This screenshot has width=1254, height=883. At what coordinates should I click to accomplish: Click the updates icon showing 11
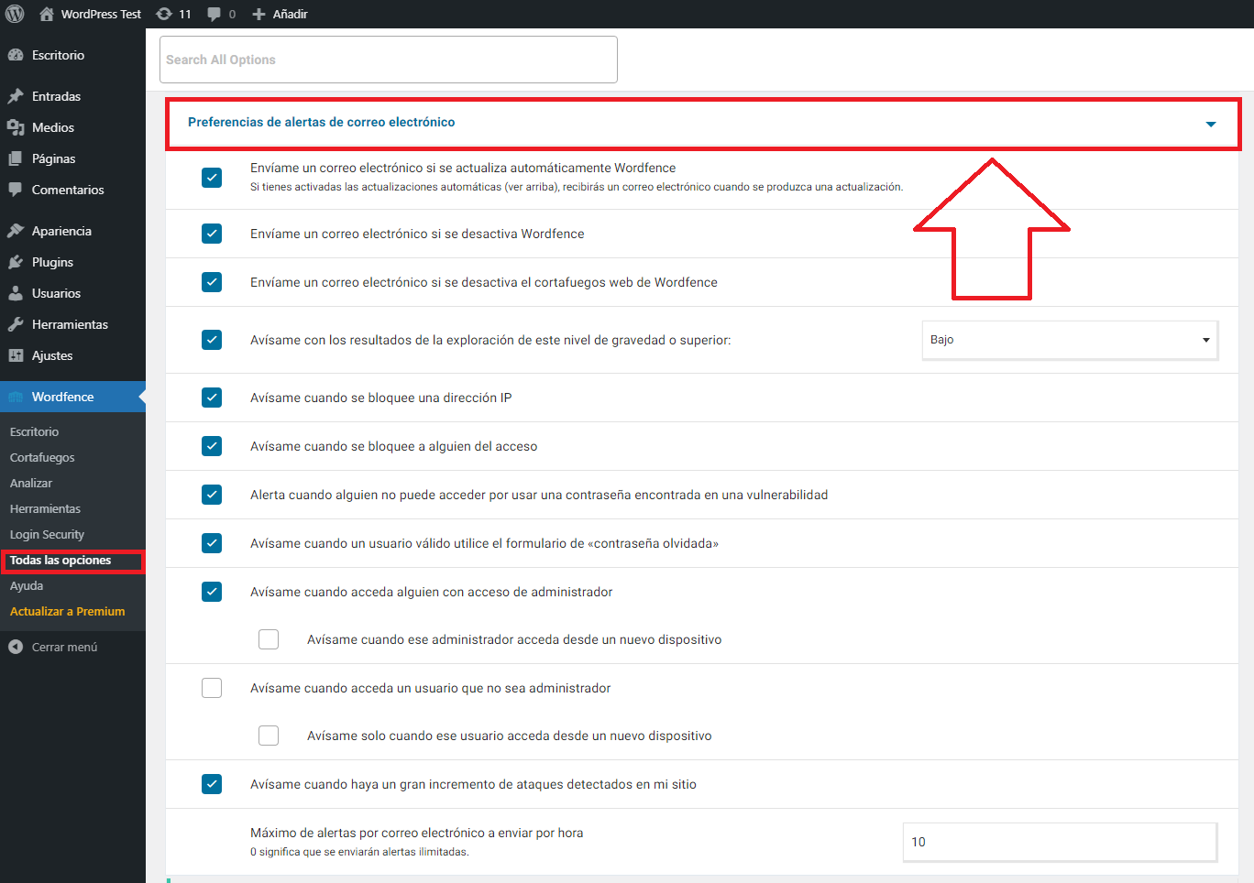pos(164,14)
